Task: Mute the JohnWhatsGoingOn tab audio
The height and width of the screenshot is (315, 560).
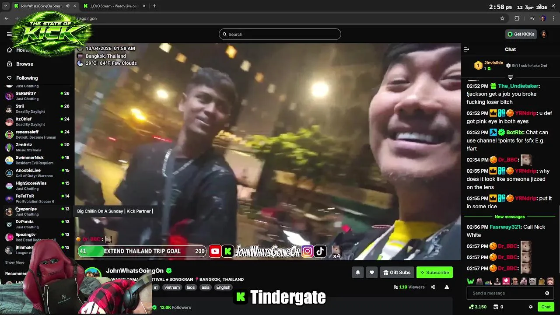Action: pyautogui.click(x=67, y=6)
